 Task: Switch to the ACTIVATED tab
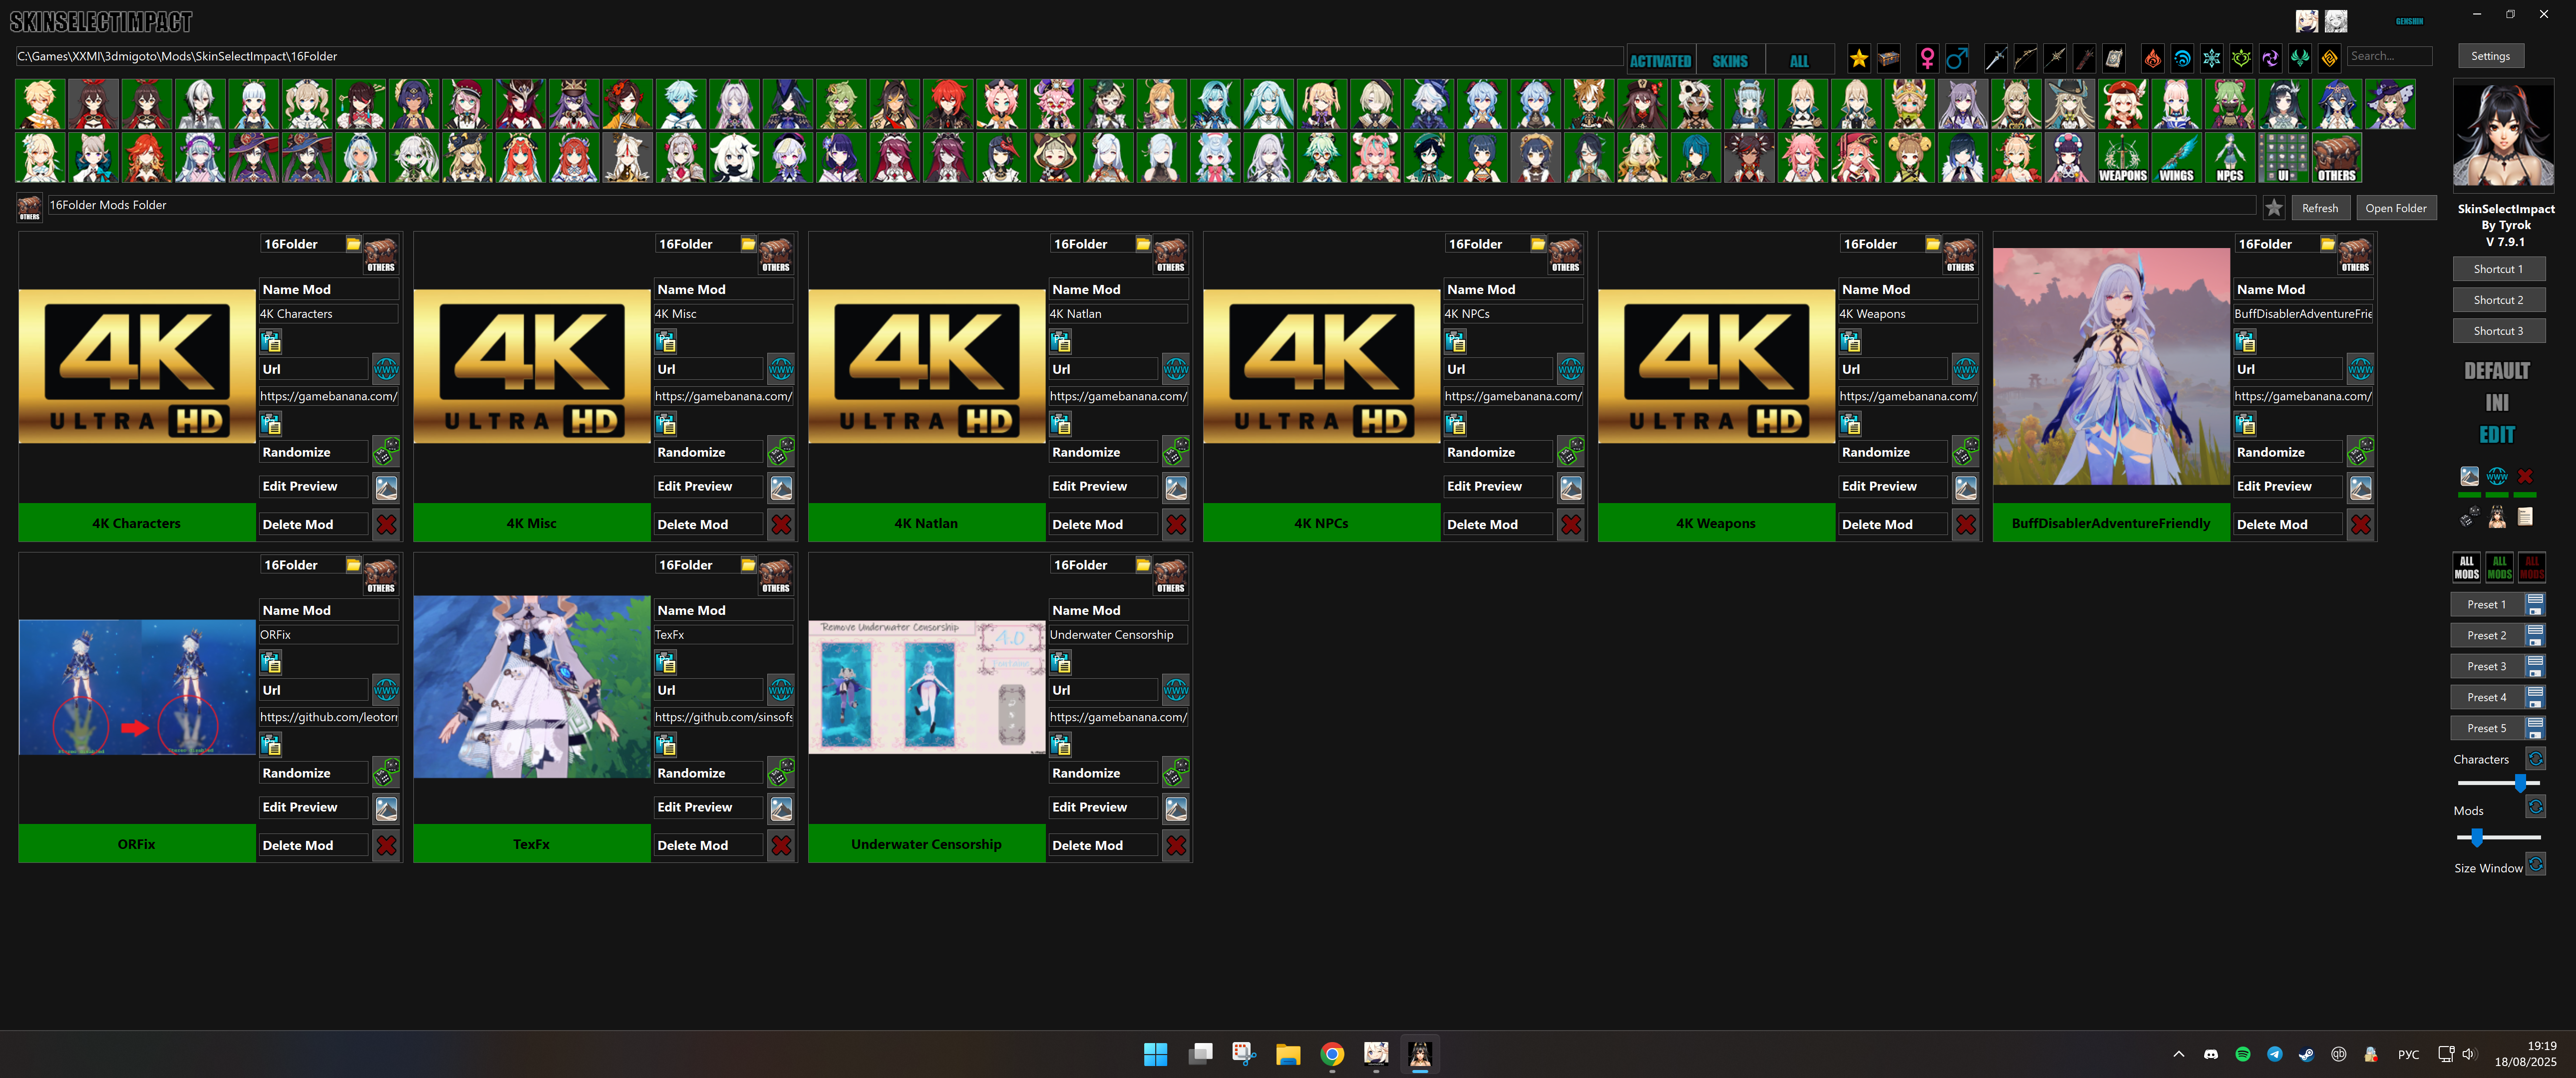tap(1660, 61)
